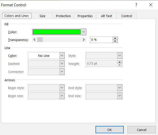Click the Help question mark icon
Image resolution: width=158 pixels, height=135 pixels.
point(136,5)
